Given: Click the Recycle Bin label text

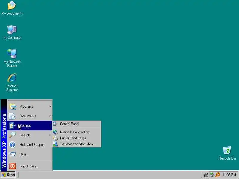Looking at the screenshot, I should (x=227, y=158).
